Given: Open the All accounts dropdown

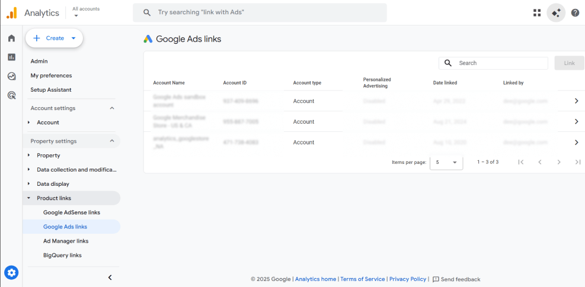Looking at the screenshot, I should (x=86, y=12).
